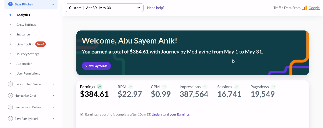This screenshot has width=323, height=128.
Task: Click the Earnings trend arrow icon
Action: tap(100, 87)
